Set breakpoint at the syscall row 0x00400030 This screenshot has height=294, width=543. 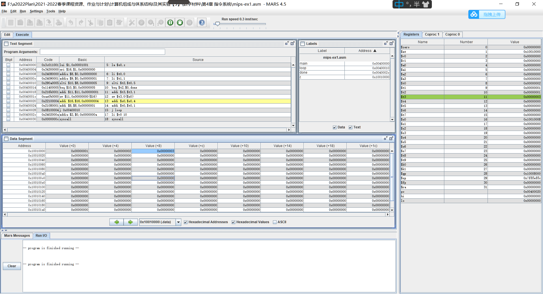8,119
